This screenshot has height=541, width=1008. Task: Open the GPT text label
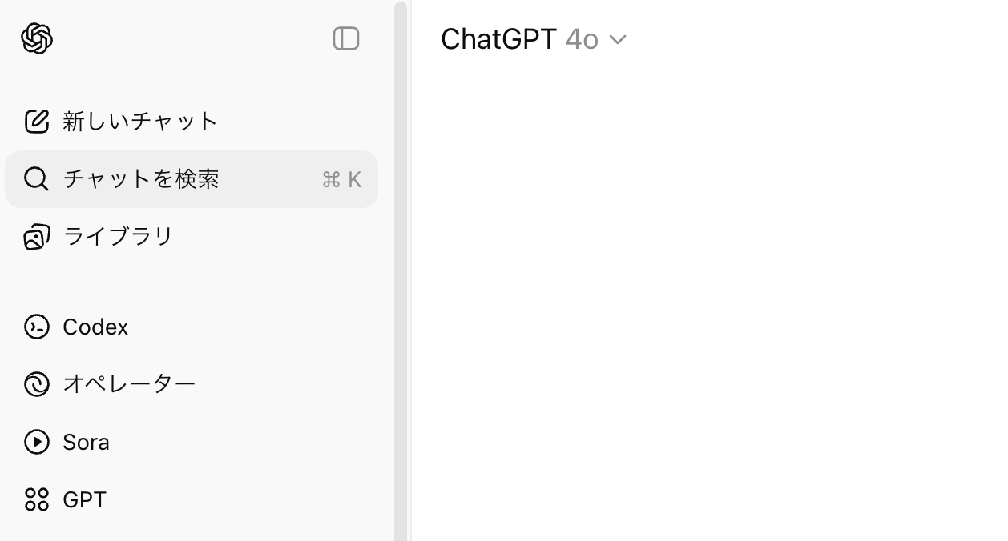pos(84,499)
